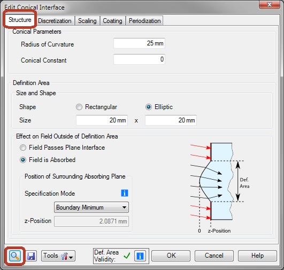Viewport: 284px width, 270px height.
Task: Click the Def. Area Validity info icon
Action: pos(140,256)
